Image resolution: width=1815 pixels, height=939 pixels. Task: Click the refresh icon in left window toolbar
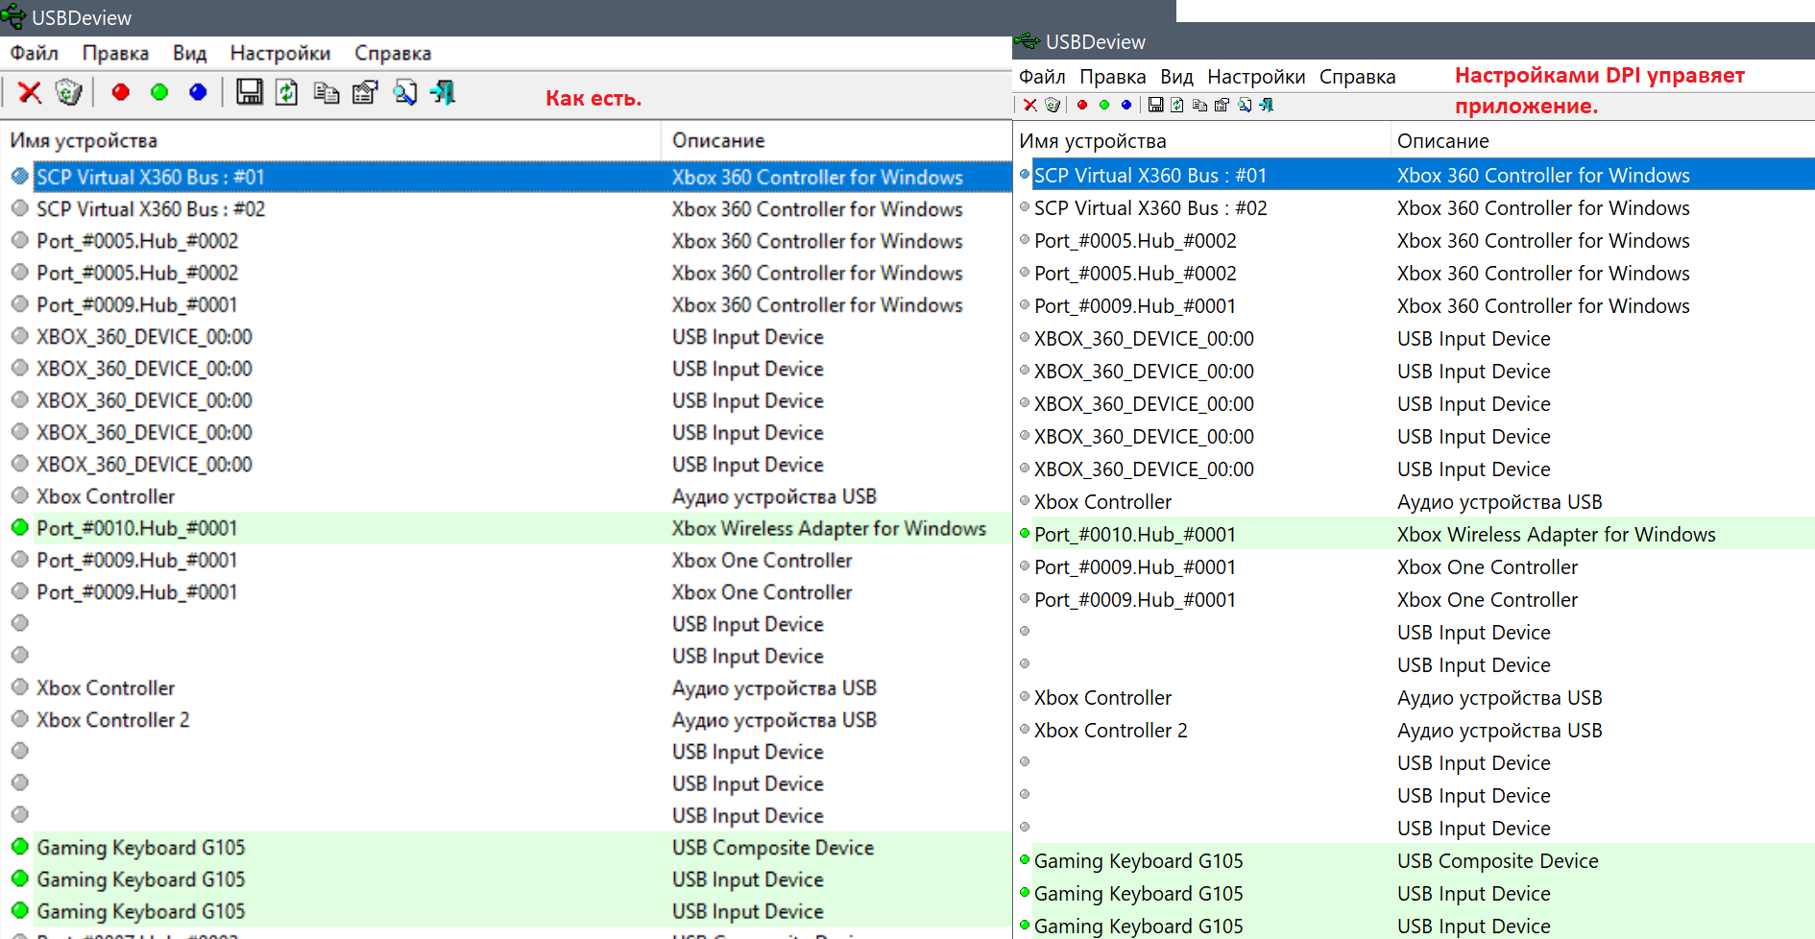click(287, 92)
